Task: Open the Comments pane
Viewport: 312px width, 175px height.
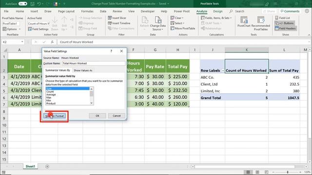Action: (290, 11)
